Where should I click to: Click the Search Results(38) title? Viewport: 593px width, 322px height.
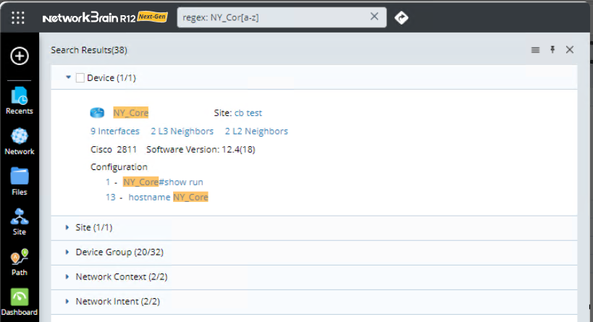(89, 50)
